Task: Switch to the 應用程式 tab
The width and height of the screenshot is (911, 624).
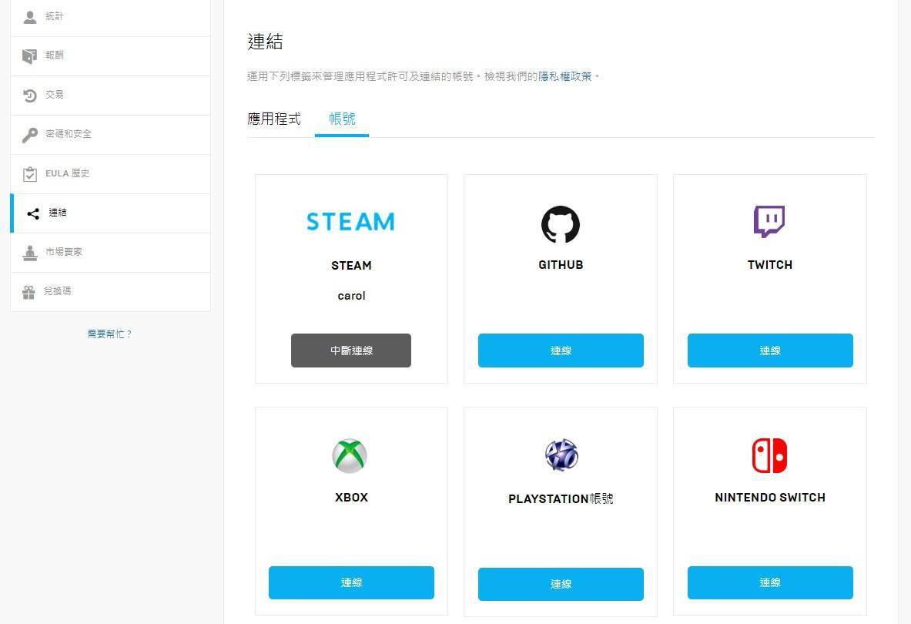Action: pos(274,119)
